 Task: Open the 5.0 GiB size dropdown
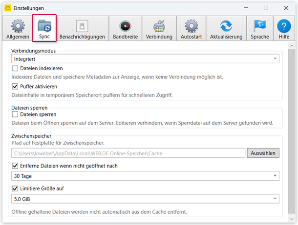tap(145, 199)
